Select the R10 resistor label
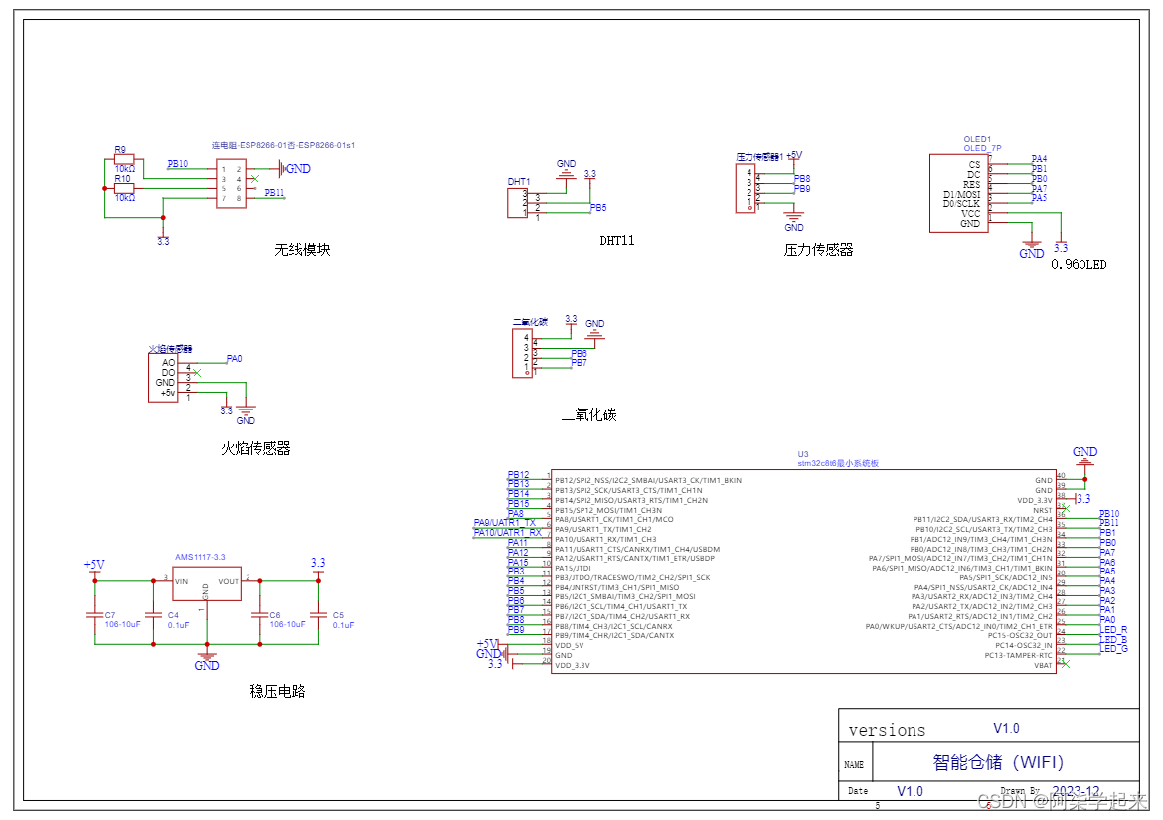The height and width of the screenshot is (820, 1163). pyautogui.click(x=122, y=179)
